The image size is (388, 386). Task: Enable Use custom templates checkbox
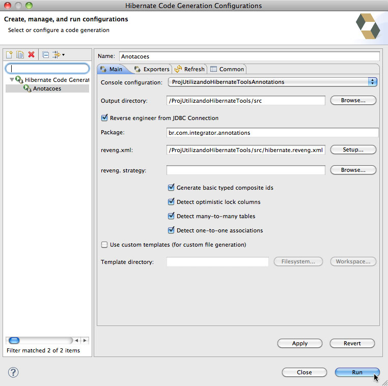(x=104, y=245)
